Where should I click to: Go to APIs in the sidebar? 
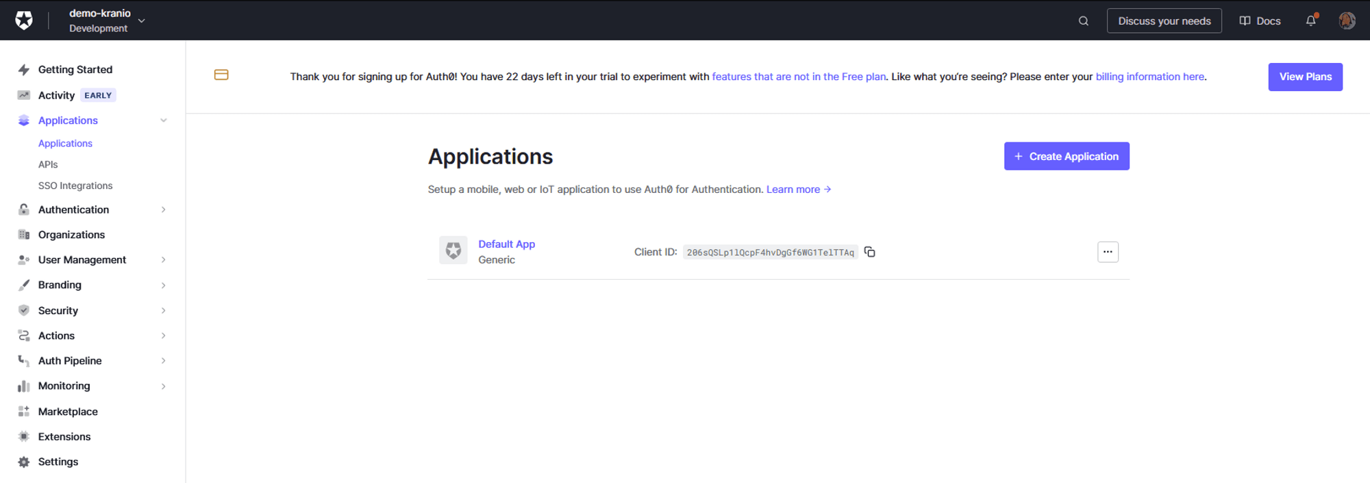[x=48, y=165]
